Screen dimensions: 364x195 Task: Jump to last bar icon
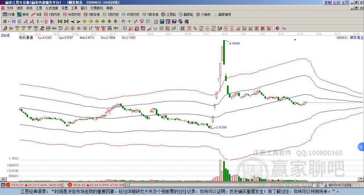tap(66, 21)
